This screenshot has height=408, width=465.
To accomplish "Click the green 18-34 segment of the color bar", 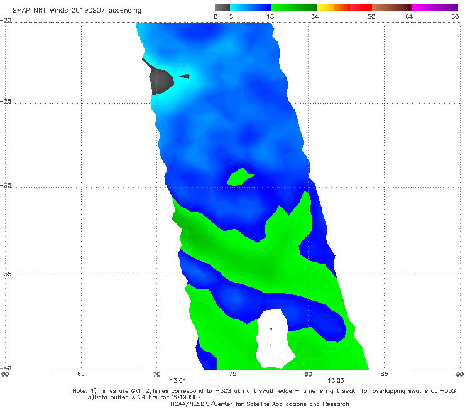I will (x=294, y=8).
